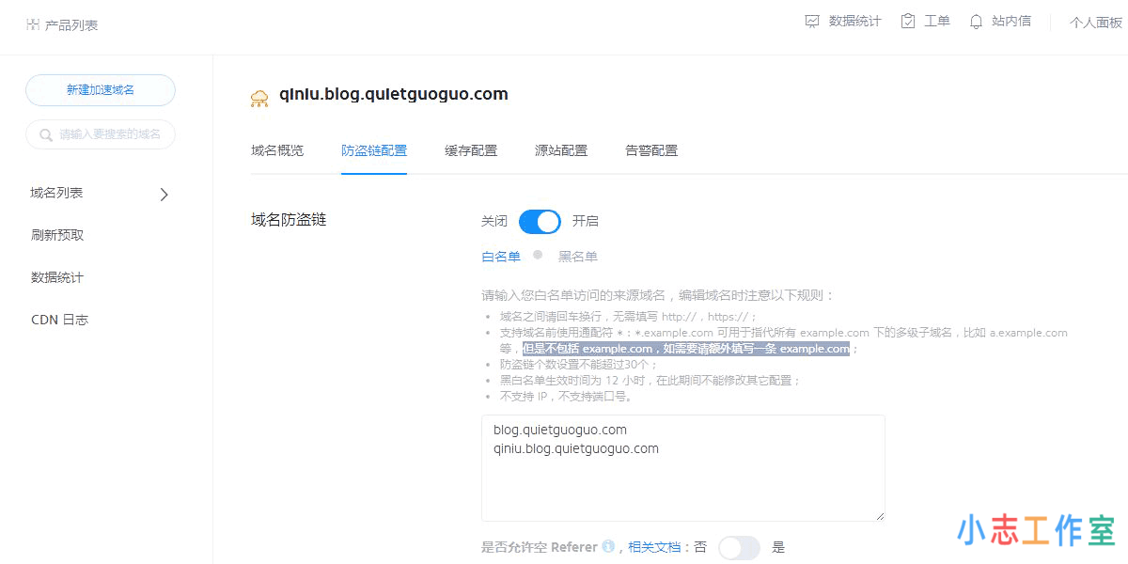
Task: Switch to 源站配置
Action: [561, 149]
